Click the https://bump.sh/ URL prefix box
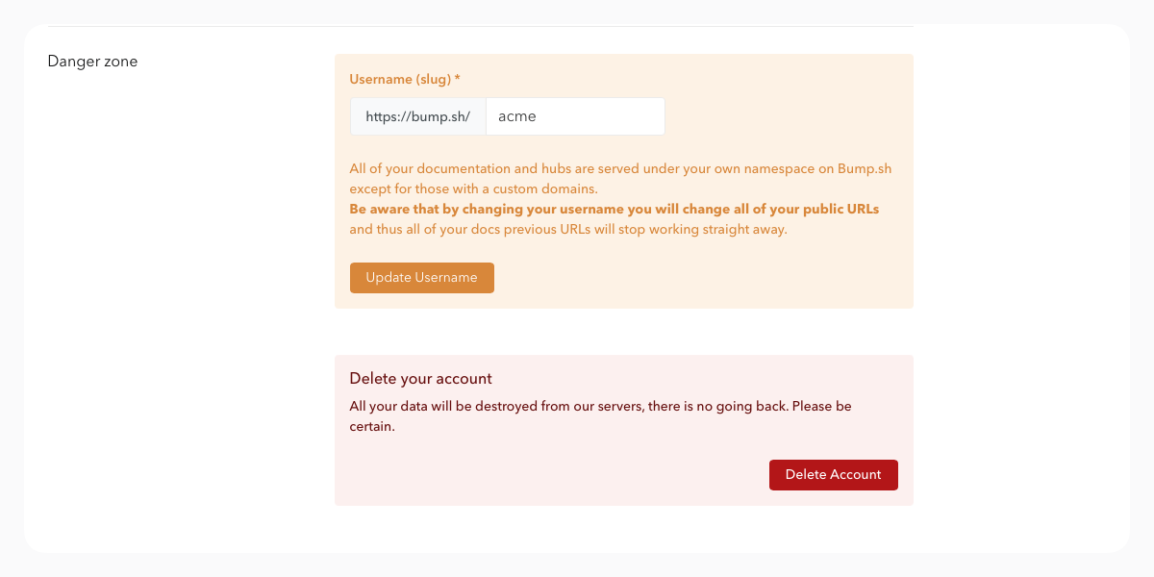This screenshot has width=1154, height=577. tap(418, 116)
